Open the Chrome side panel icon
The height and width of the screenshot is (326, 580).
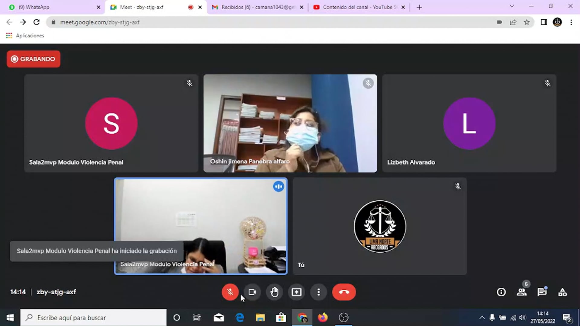click(543, 22)
